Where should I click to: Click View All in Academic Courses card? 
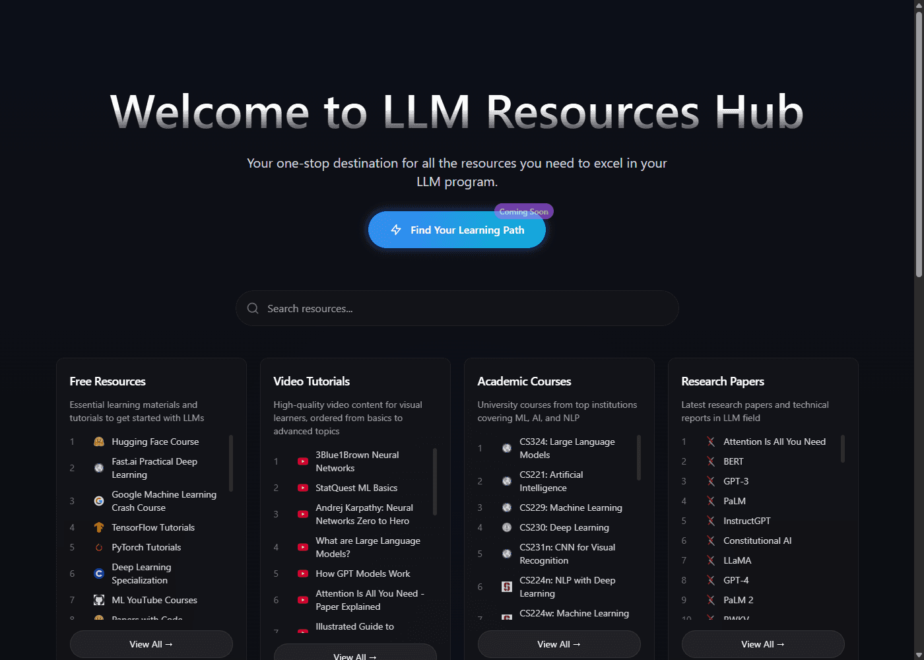(559, 644)
